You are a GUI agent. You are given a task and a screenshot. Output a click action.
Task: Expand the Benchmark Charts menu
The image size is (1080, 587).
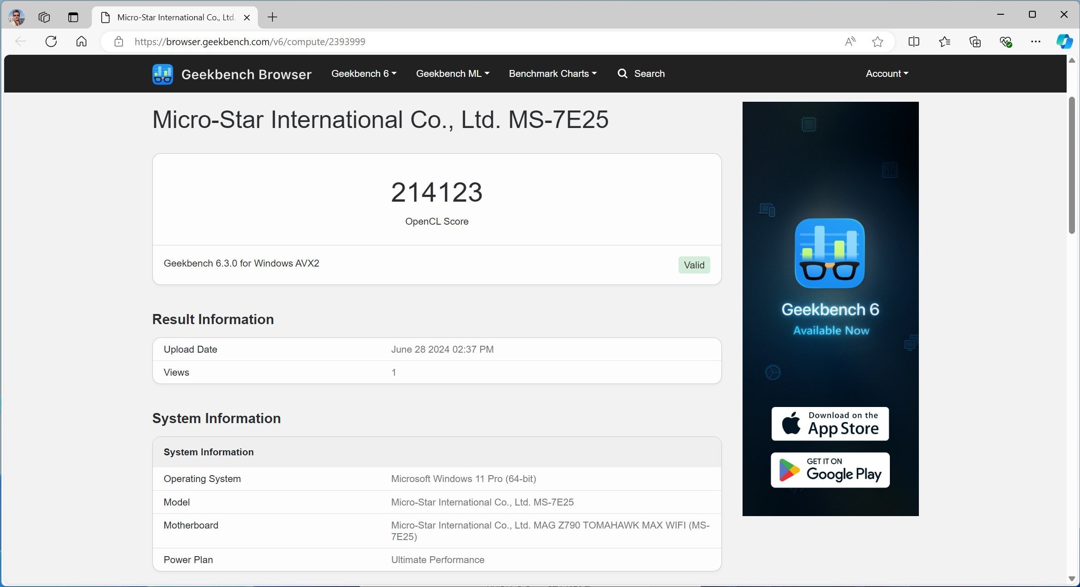[x=552, y=74]
